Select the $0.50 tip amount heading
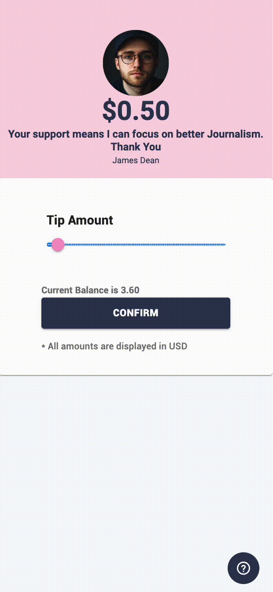273x592 pixels. [x=136, y=111]
